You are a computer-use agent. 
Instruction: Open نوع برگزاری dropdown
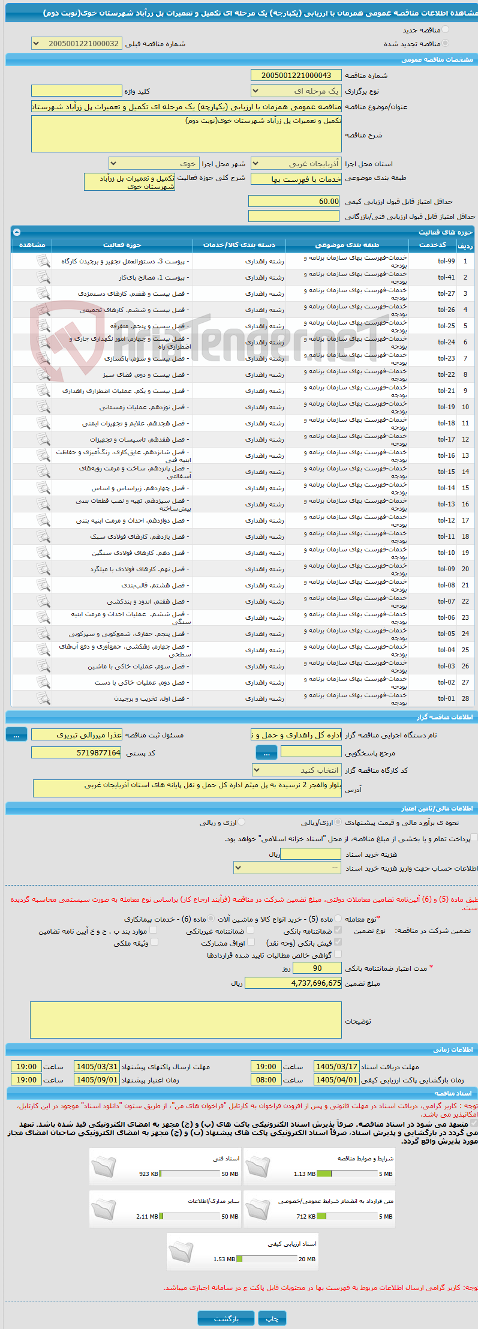pos(296,91)
